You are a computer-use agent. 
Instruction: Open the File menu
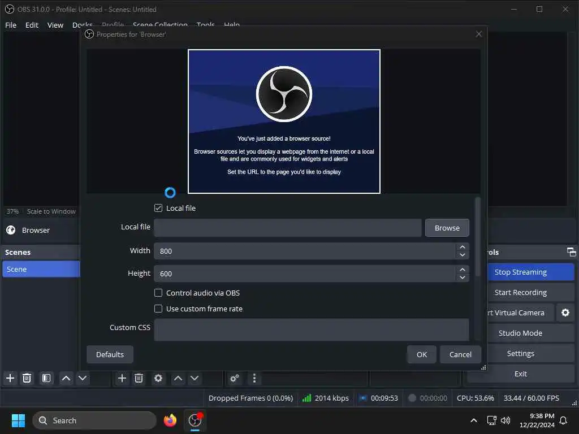click(11, 25)
